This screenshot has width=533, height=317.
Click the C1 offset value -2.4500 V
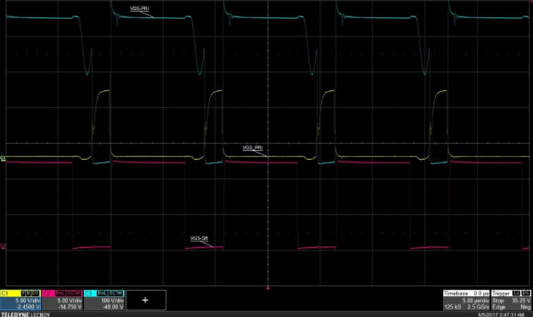(x=28, y=307)
